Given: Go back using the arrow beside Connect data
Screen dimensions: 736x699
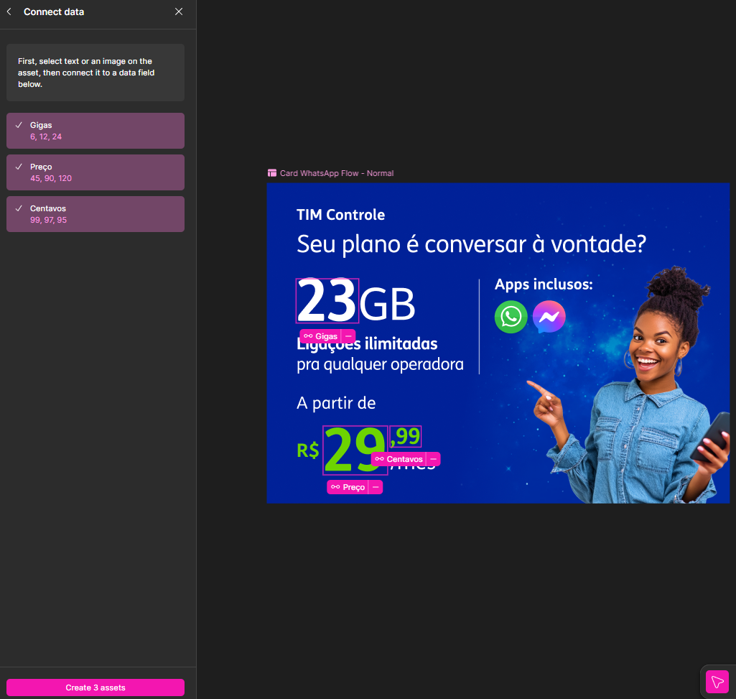Looking at the screenshot, I should pyautogui.click(x=9, y=11).
